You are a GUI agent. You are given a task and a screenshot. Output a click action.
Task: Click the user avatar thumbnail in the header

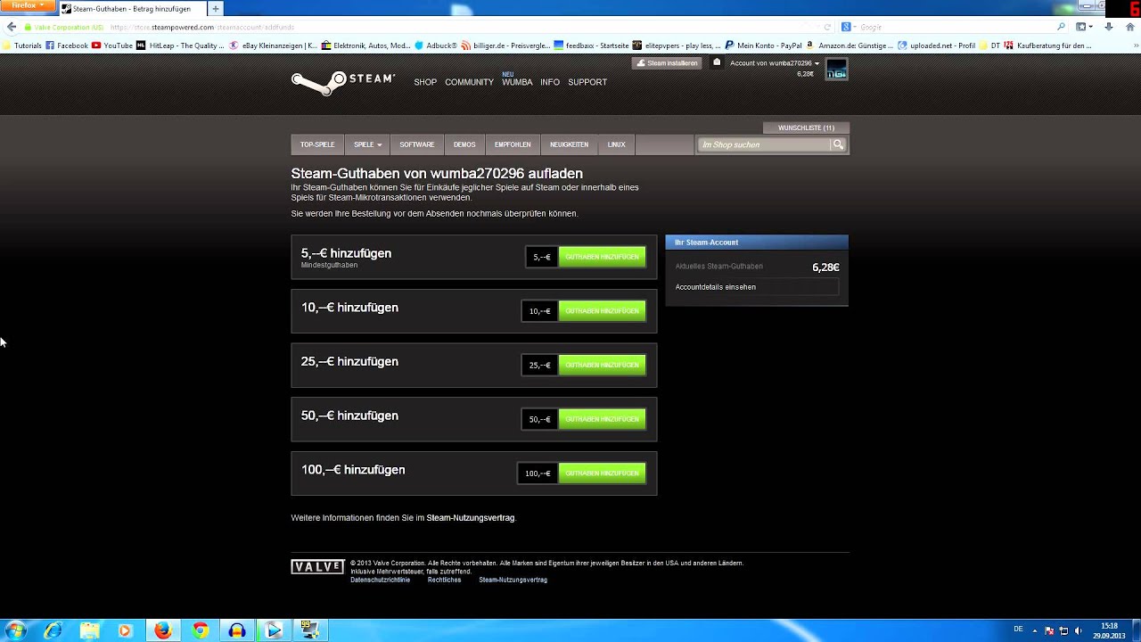point(836,70)
